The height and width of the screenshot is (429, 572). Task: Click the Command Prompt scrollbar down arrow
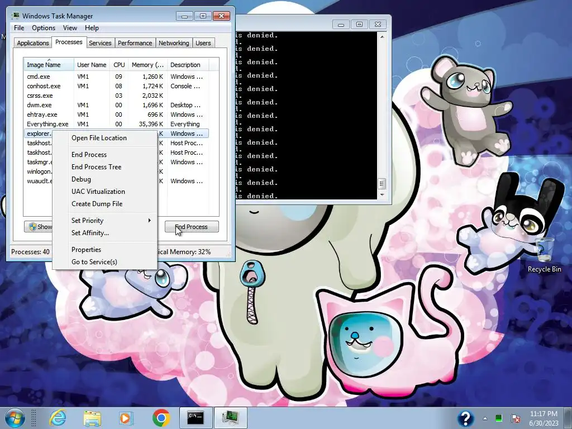pos(382,195)
